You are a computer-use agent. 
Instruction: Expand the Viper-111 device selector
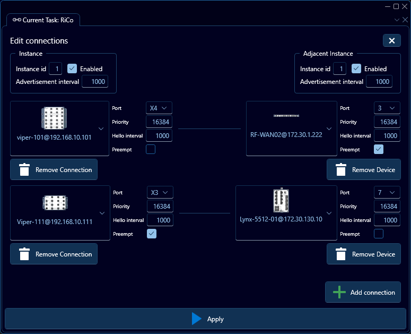point(102,213)
